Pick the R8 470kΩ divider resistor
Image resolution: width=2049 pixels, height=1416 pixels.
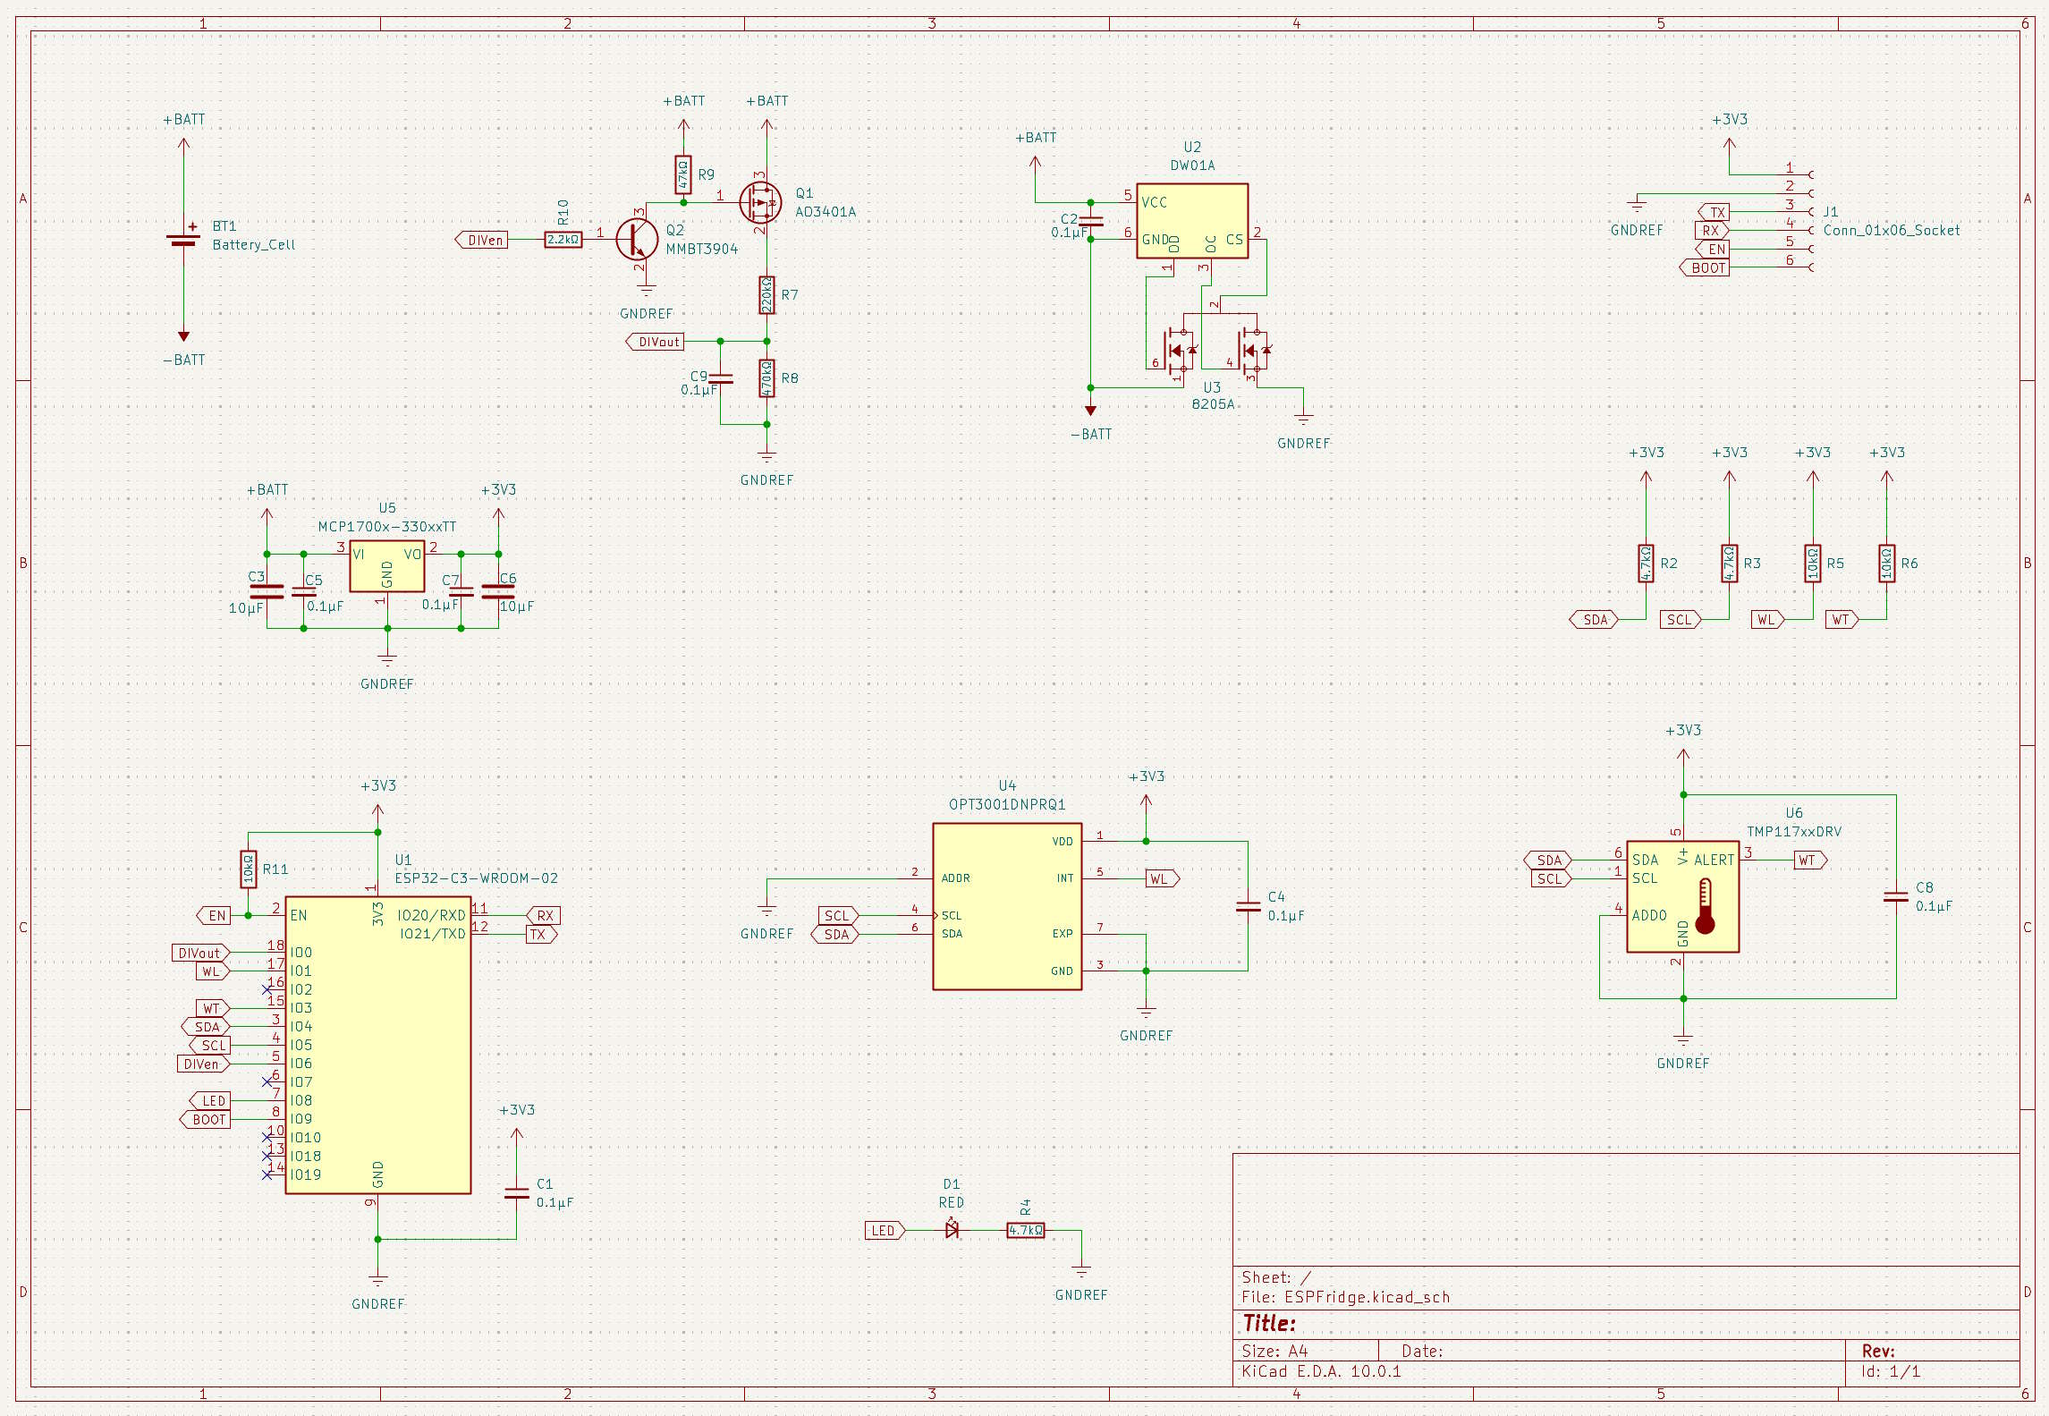766,378
